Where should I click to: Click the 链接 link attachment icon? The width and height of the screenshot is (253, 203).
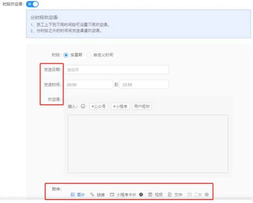(x=92, y=195)
